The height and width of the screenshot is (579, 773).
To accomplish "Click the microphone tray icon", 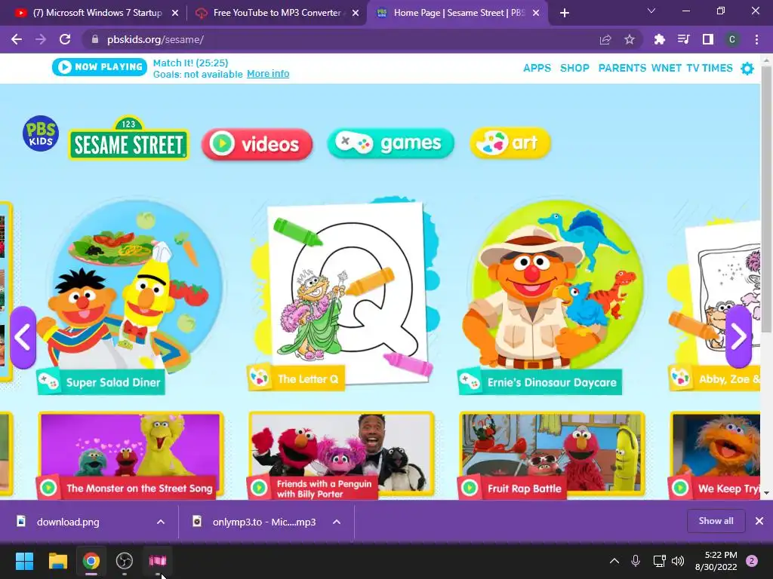I will [636, 561].
